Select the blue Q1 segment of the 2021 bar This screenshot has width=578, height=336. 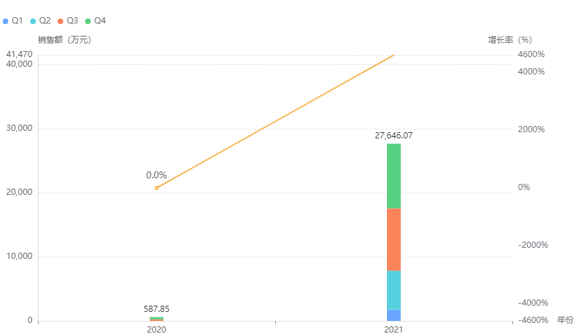pos(393,315)
